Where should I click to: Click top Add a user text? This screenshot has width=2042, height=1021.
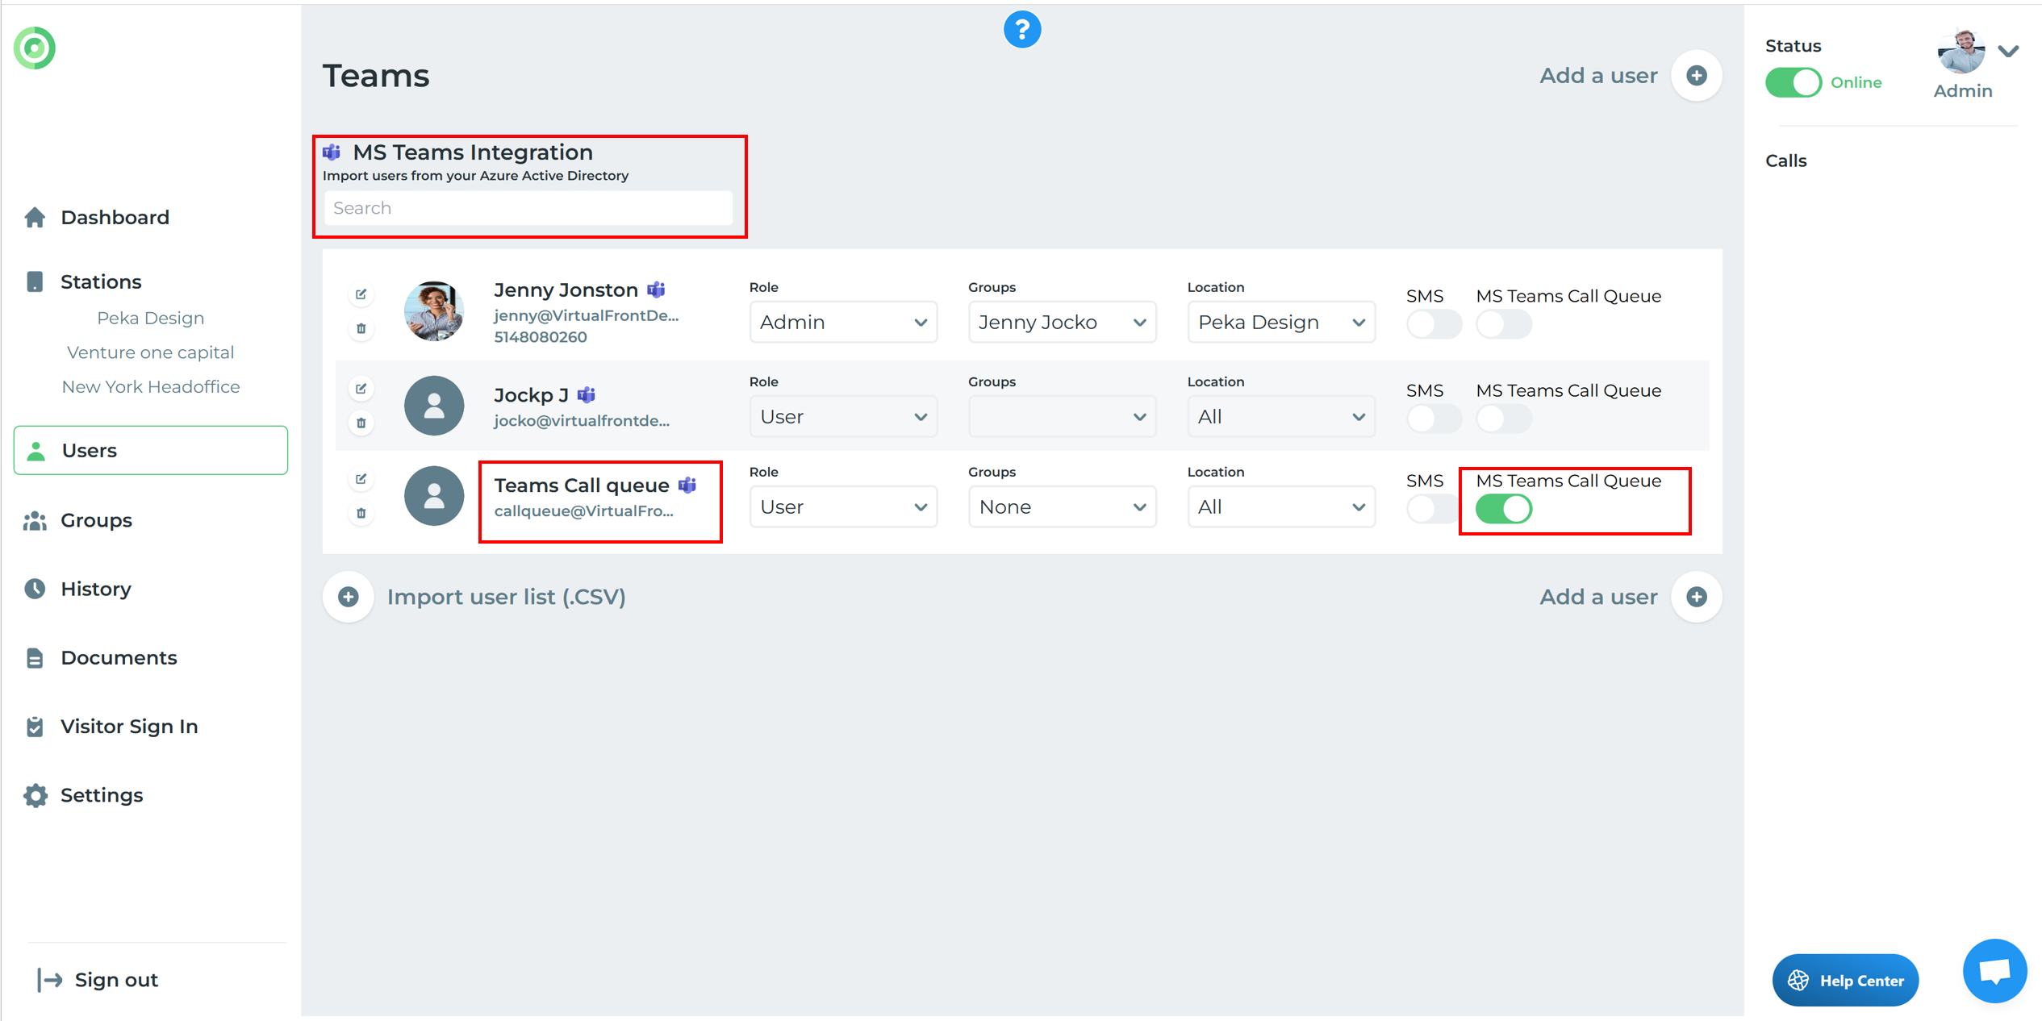click(x=1598, y=76)
